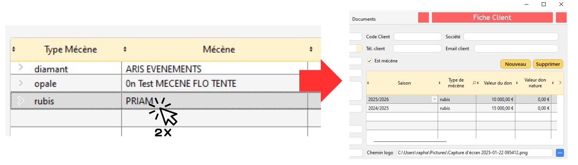Open the 2025/2026 Saison dropdown
The height and width of the screenshot is (165, 578).
434,99
